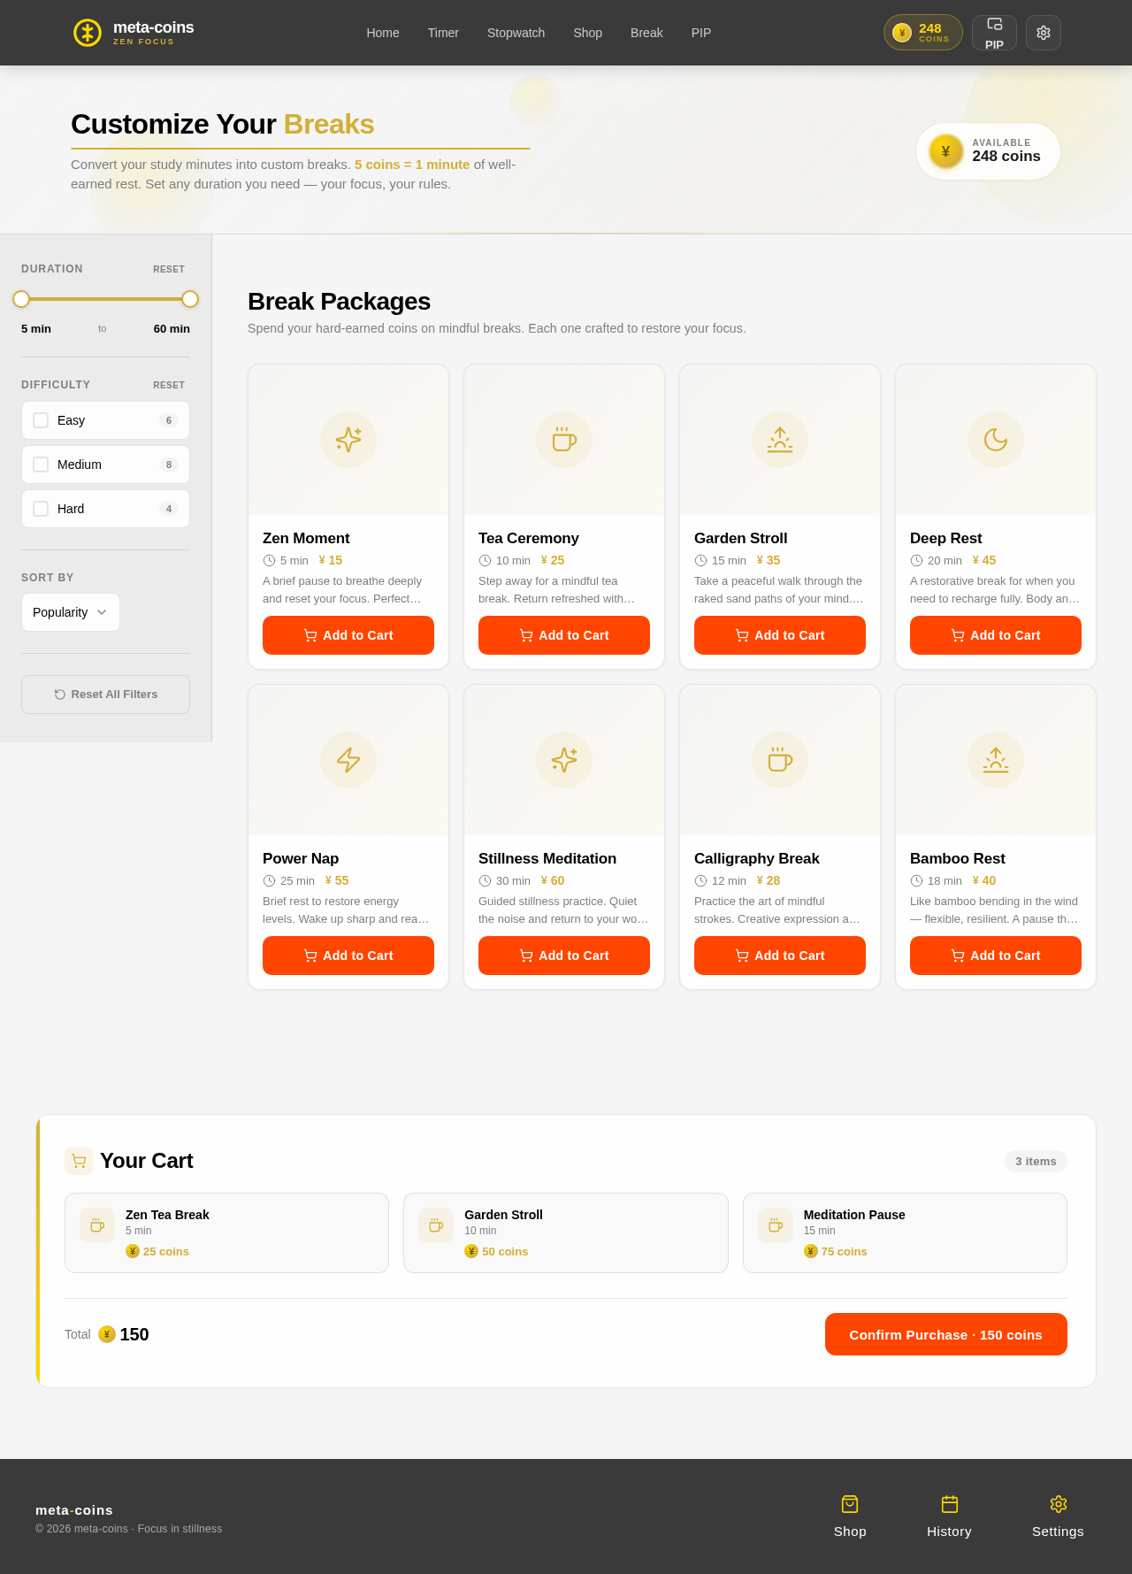This screenshot has width=1132, height=1574.
Task: Click the 248 coins balance badge
Action: pos(922,33)
